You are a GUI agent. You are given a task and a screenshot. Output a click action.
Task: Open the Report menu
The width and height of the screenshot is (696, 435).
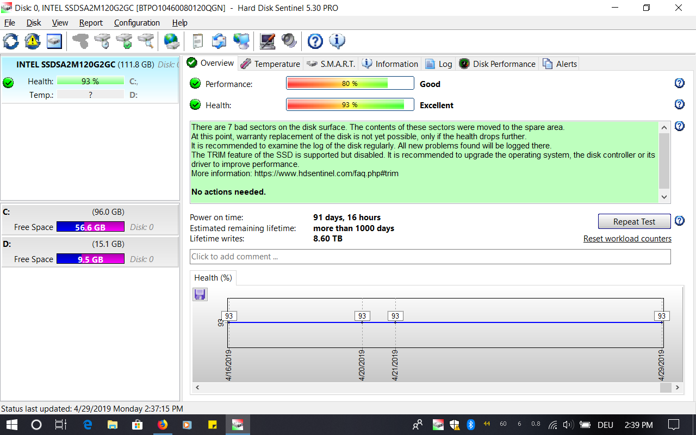(91, 23)
